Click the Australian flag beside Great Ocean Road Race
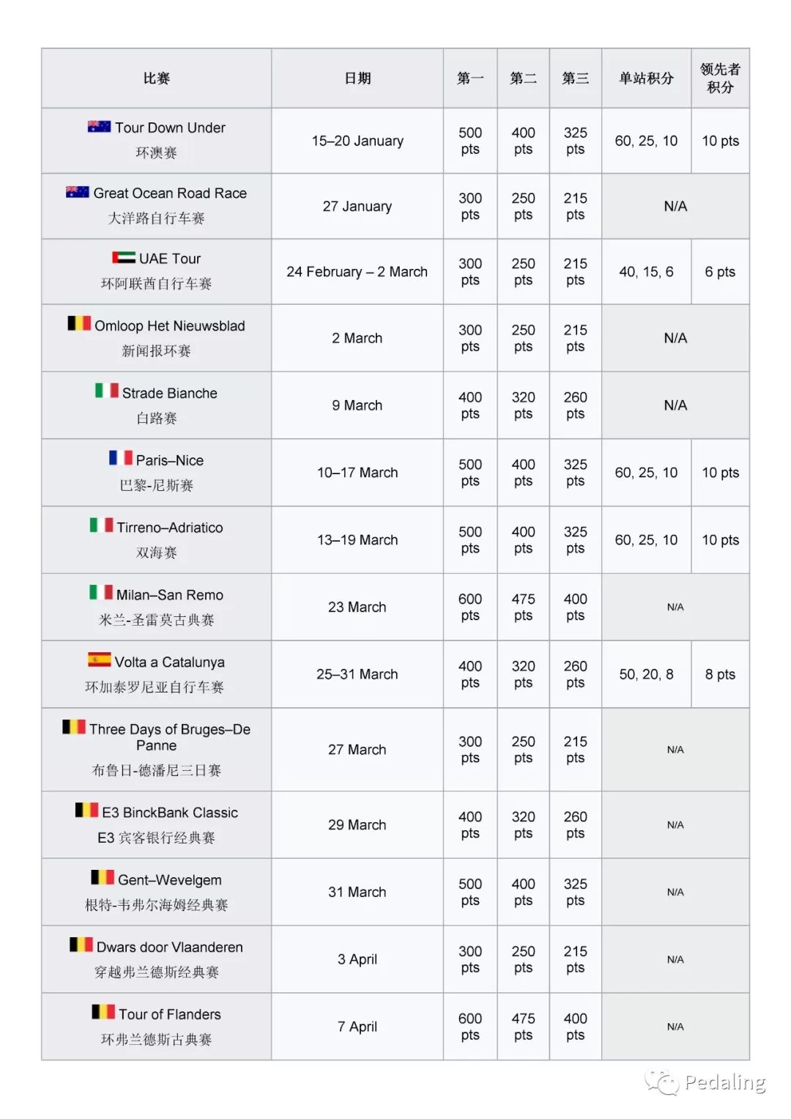The height and width of the screenshot is (1119, 791). click(78, 192)
